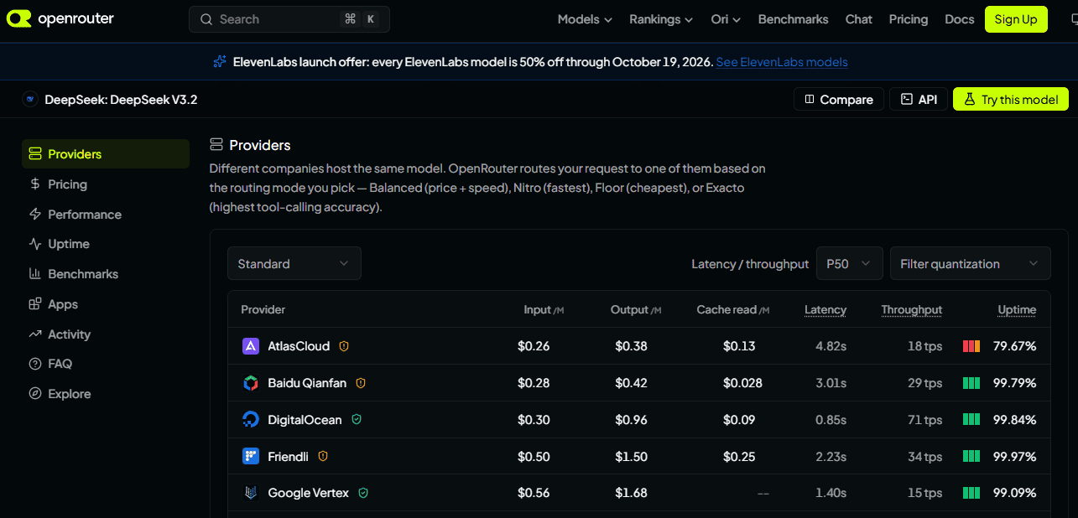
Task: Click the AtlasCloud uptime bars indicator
Action: [x=971, y=346]
